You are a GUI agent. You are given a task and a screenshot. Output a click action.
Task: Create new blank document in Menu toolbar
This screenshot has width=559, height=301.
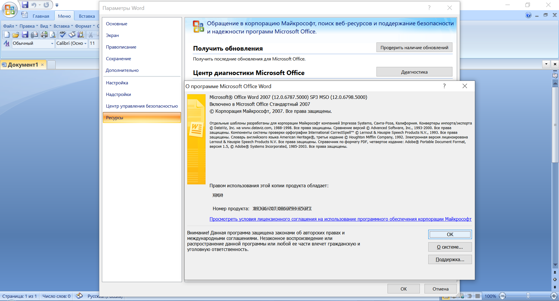tap(7, 35)
